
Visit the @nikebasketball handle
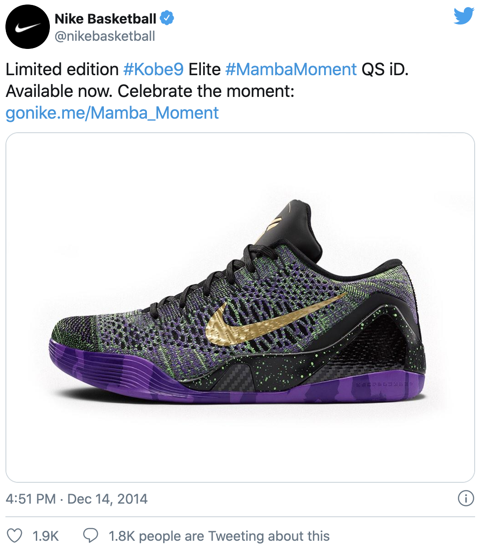pyautogui.click(x=105, y=36)
